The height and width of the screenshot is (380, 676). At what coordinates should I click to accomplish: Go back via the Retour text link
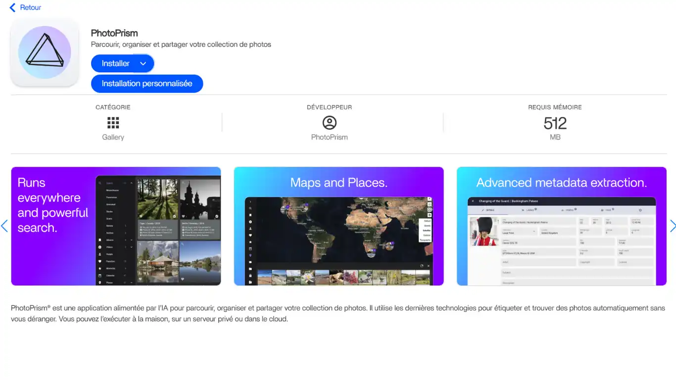point(31,8)
